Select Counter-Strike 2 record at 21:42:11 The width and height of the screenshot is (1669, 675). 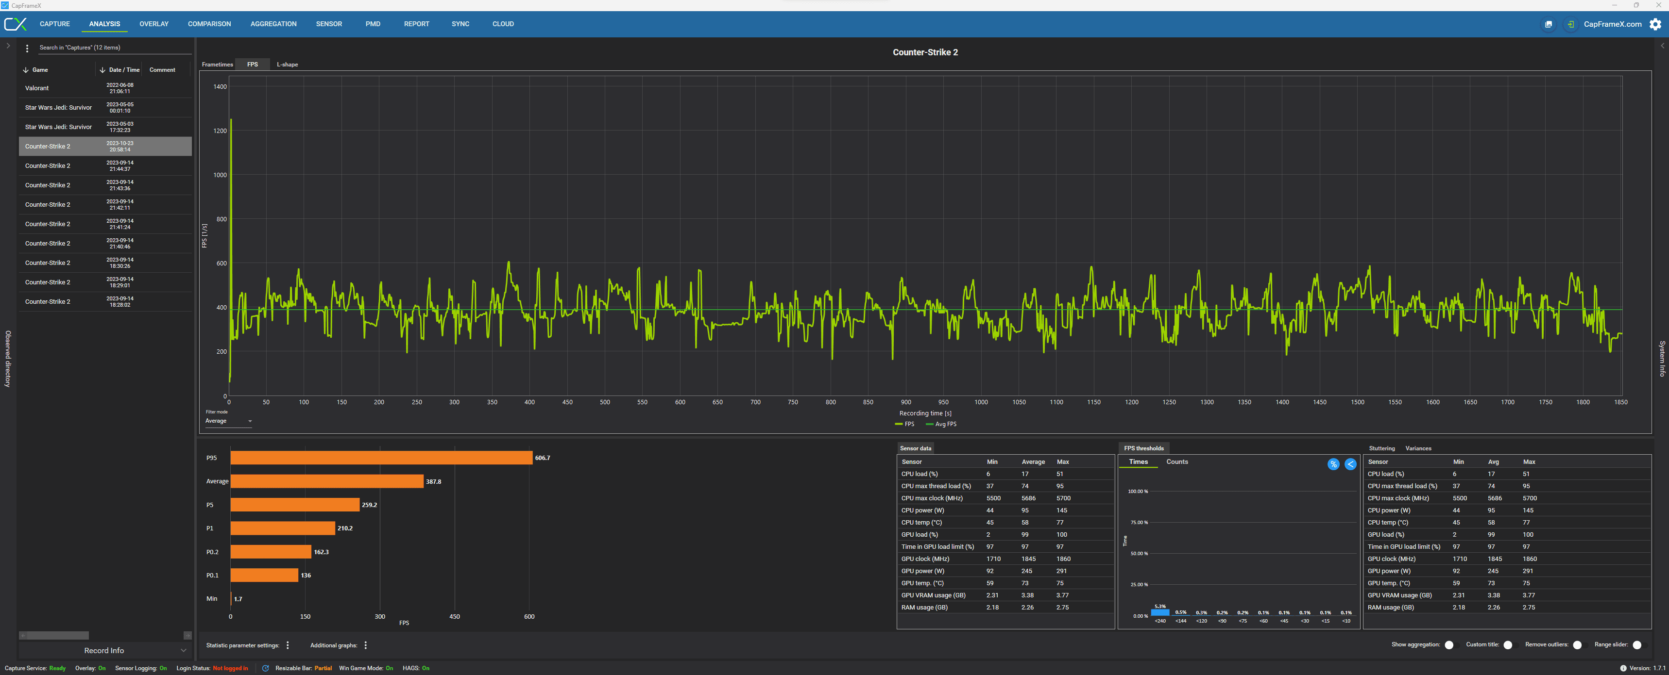point(105,204)
